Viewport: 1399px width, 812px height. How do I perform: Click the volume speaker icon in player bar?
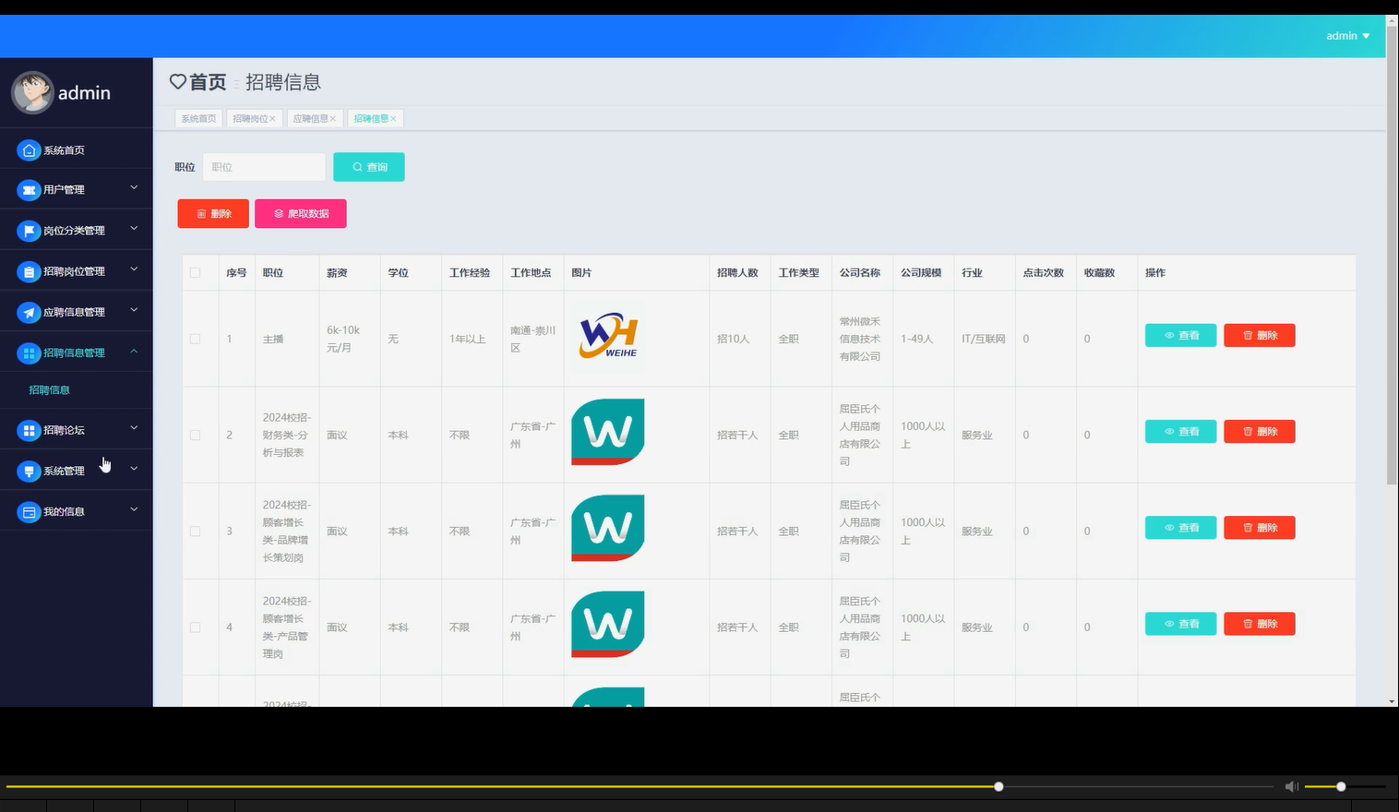tap(1292, 786)
